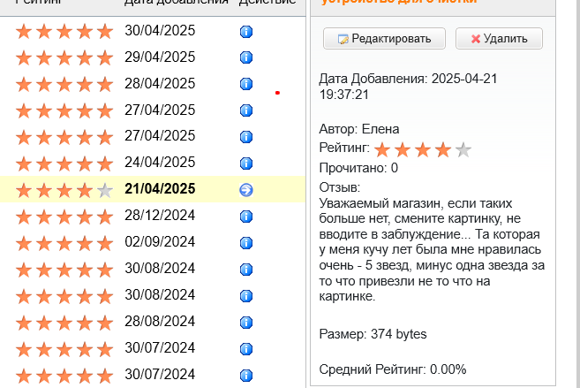This screenshot has width=580, height=388.
Task: Sort by the Дата Добавления column header
Action: [176, 3]
